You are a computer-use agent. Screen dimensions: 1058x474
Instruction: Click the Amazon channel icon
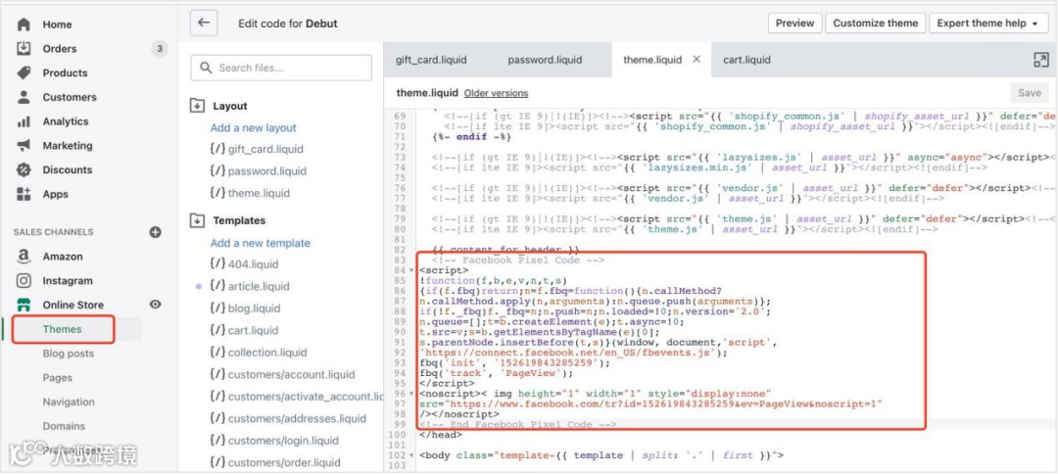(24, 257)
